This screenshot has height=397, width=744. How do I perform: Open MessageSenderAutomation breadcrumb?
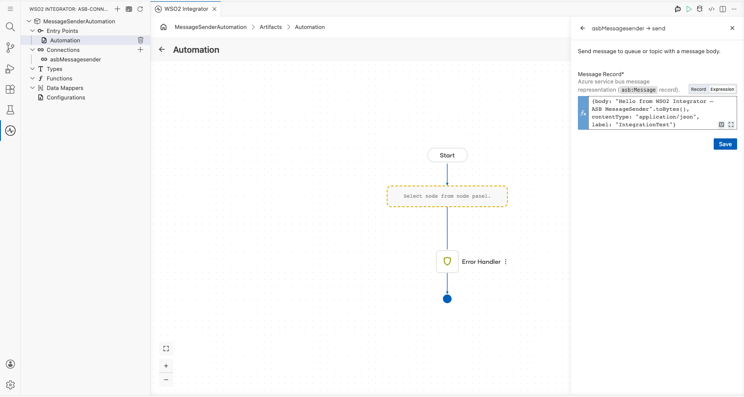coord(211,27)
